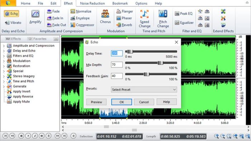This screenshot has height=141, width=251.
Task: Click the bottom Extend Effects icon
Action: click(x=223, y=25)
